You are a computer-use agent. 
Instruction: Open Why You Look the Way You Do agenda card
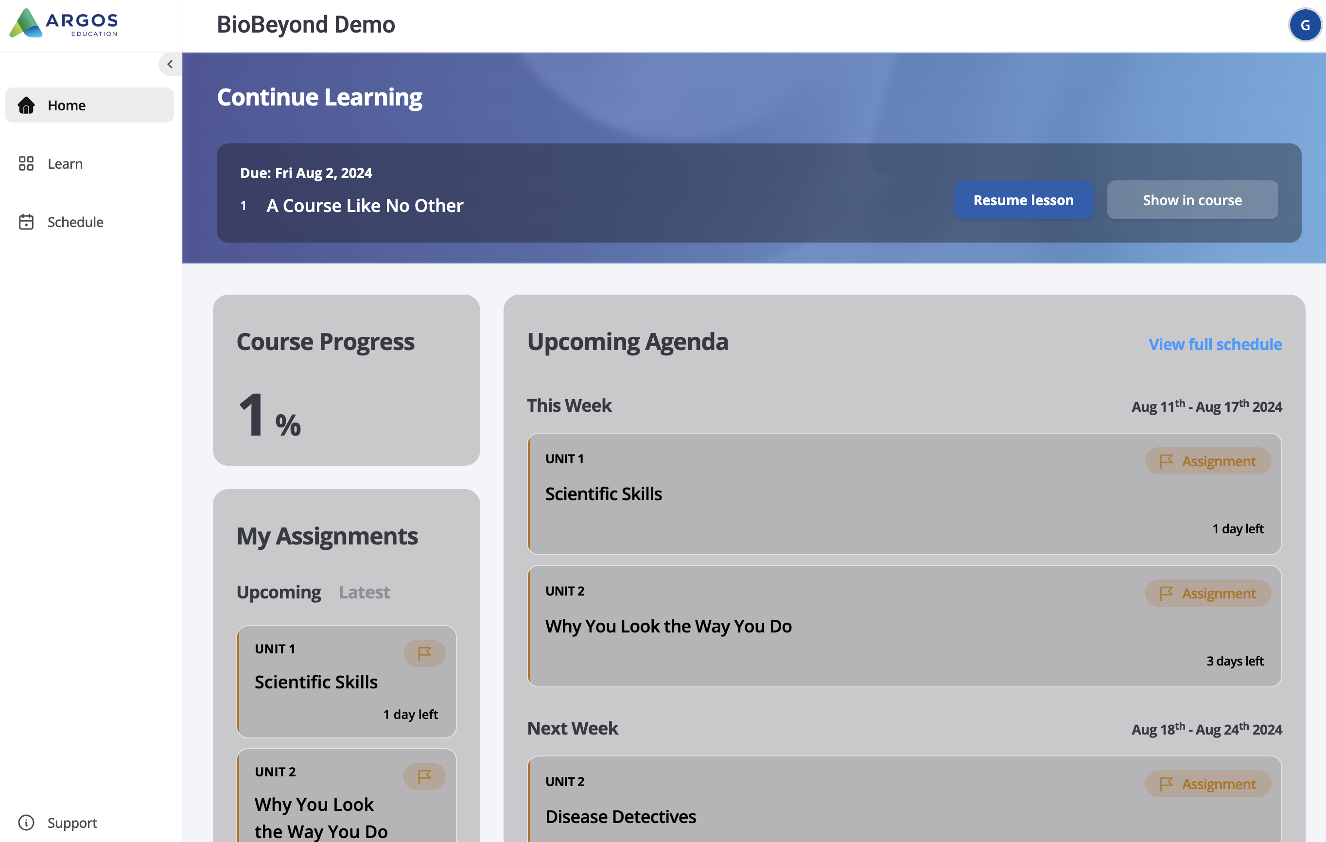click(668, 626)
